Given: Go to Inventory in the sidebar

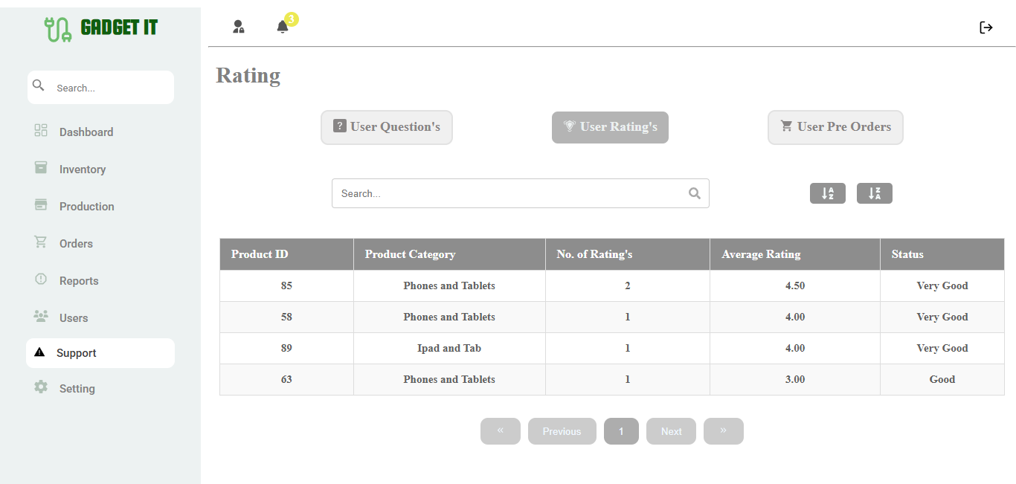Looking at the screenshot, I should pos(82,170).
